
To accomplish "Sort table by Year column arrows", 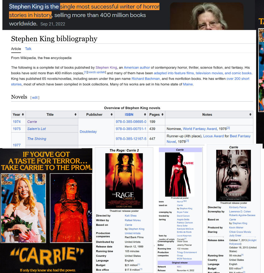I will click(23, 115).
